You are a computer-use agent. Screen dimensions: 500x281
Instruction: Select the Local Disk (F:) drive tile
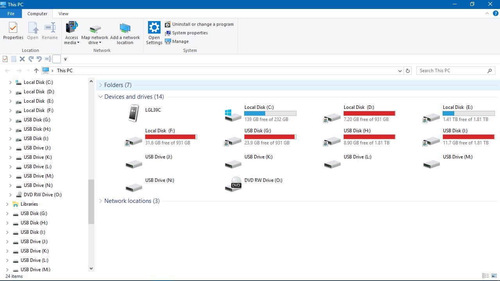161,137
